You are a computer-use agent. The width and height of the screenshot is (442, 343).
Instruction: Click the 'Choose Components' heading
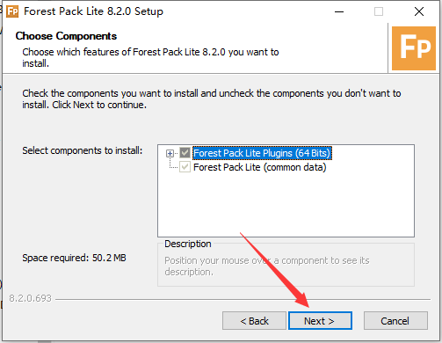click(66, 36)
